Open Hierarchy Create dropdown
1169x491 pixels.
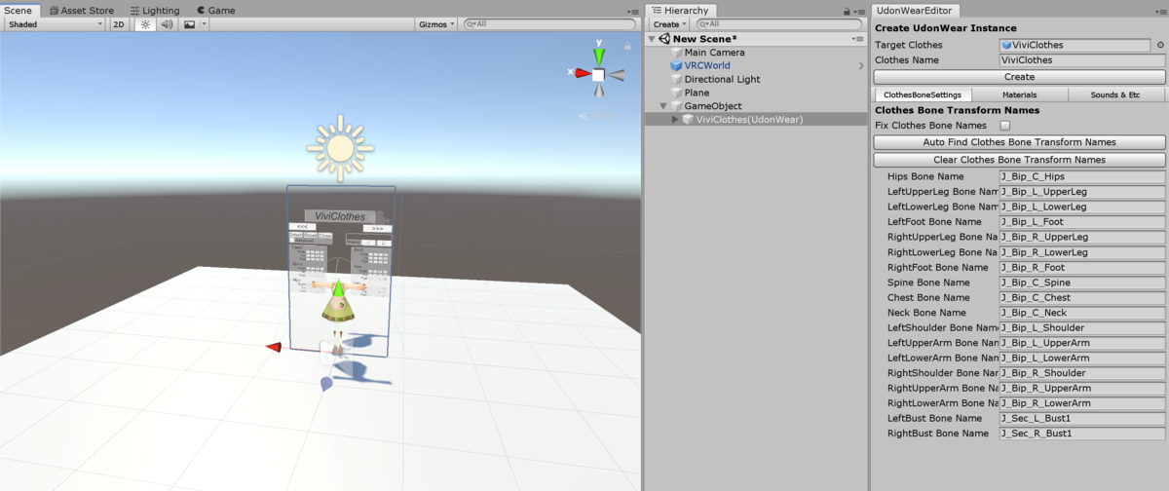(x=669, y=24)
